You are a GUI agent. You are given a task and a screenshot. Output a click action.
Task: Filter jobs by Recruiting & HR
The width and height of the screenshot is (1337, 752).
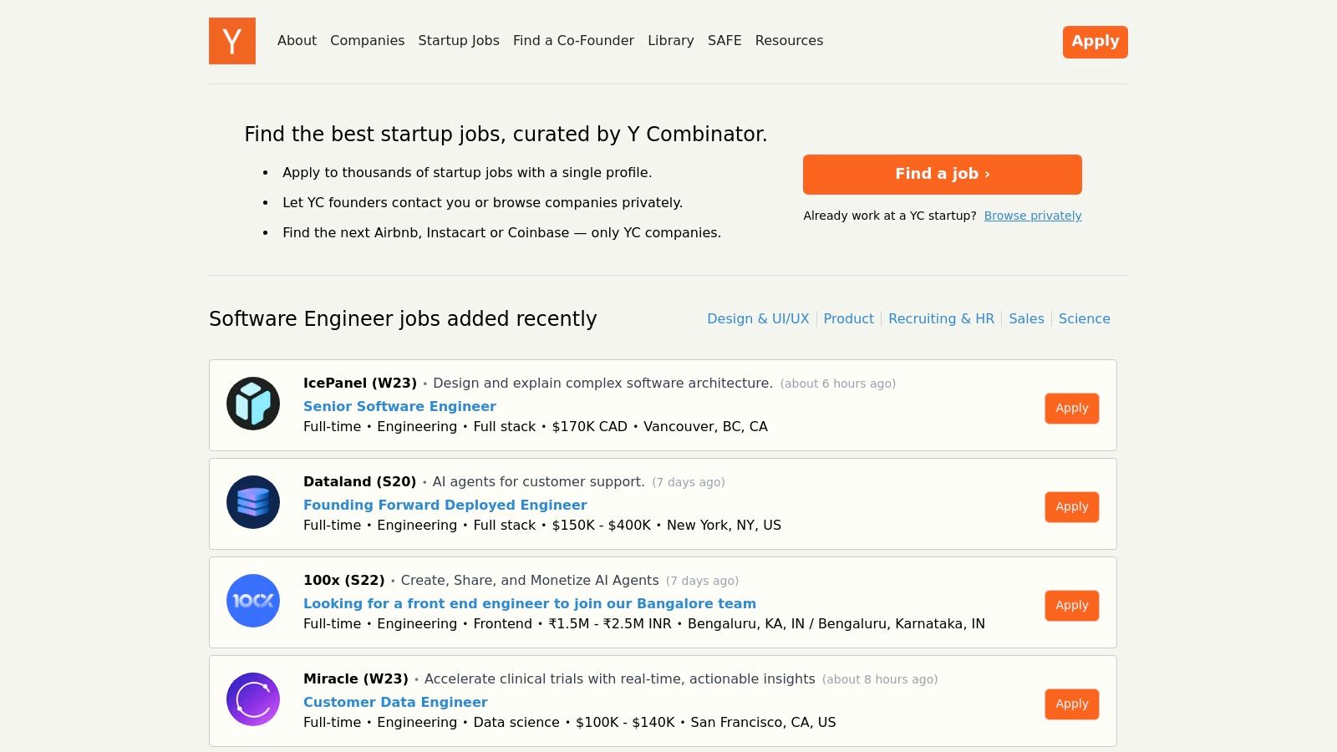(941, 318)
